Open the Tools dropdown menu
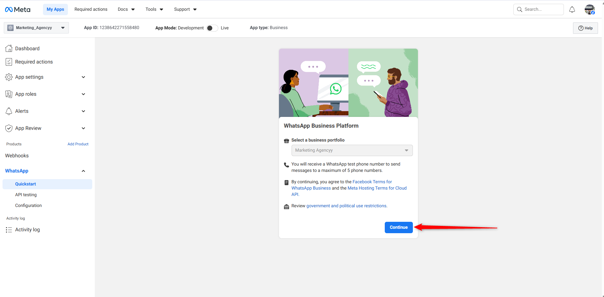 pos(154,9)
